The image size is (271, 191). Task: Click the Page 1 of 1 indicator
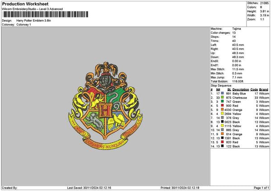click(x=262, y=188)
